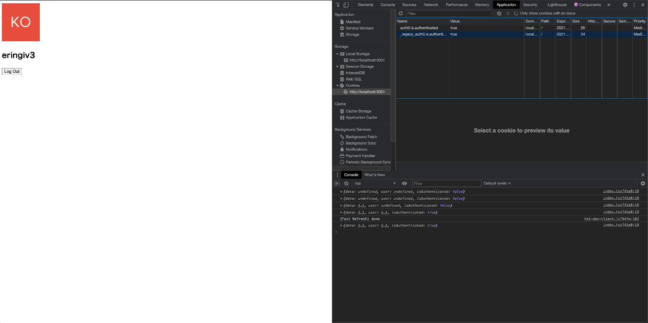
Task: Sort cookies by Name column header
Action: point(422,21)
